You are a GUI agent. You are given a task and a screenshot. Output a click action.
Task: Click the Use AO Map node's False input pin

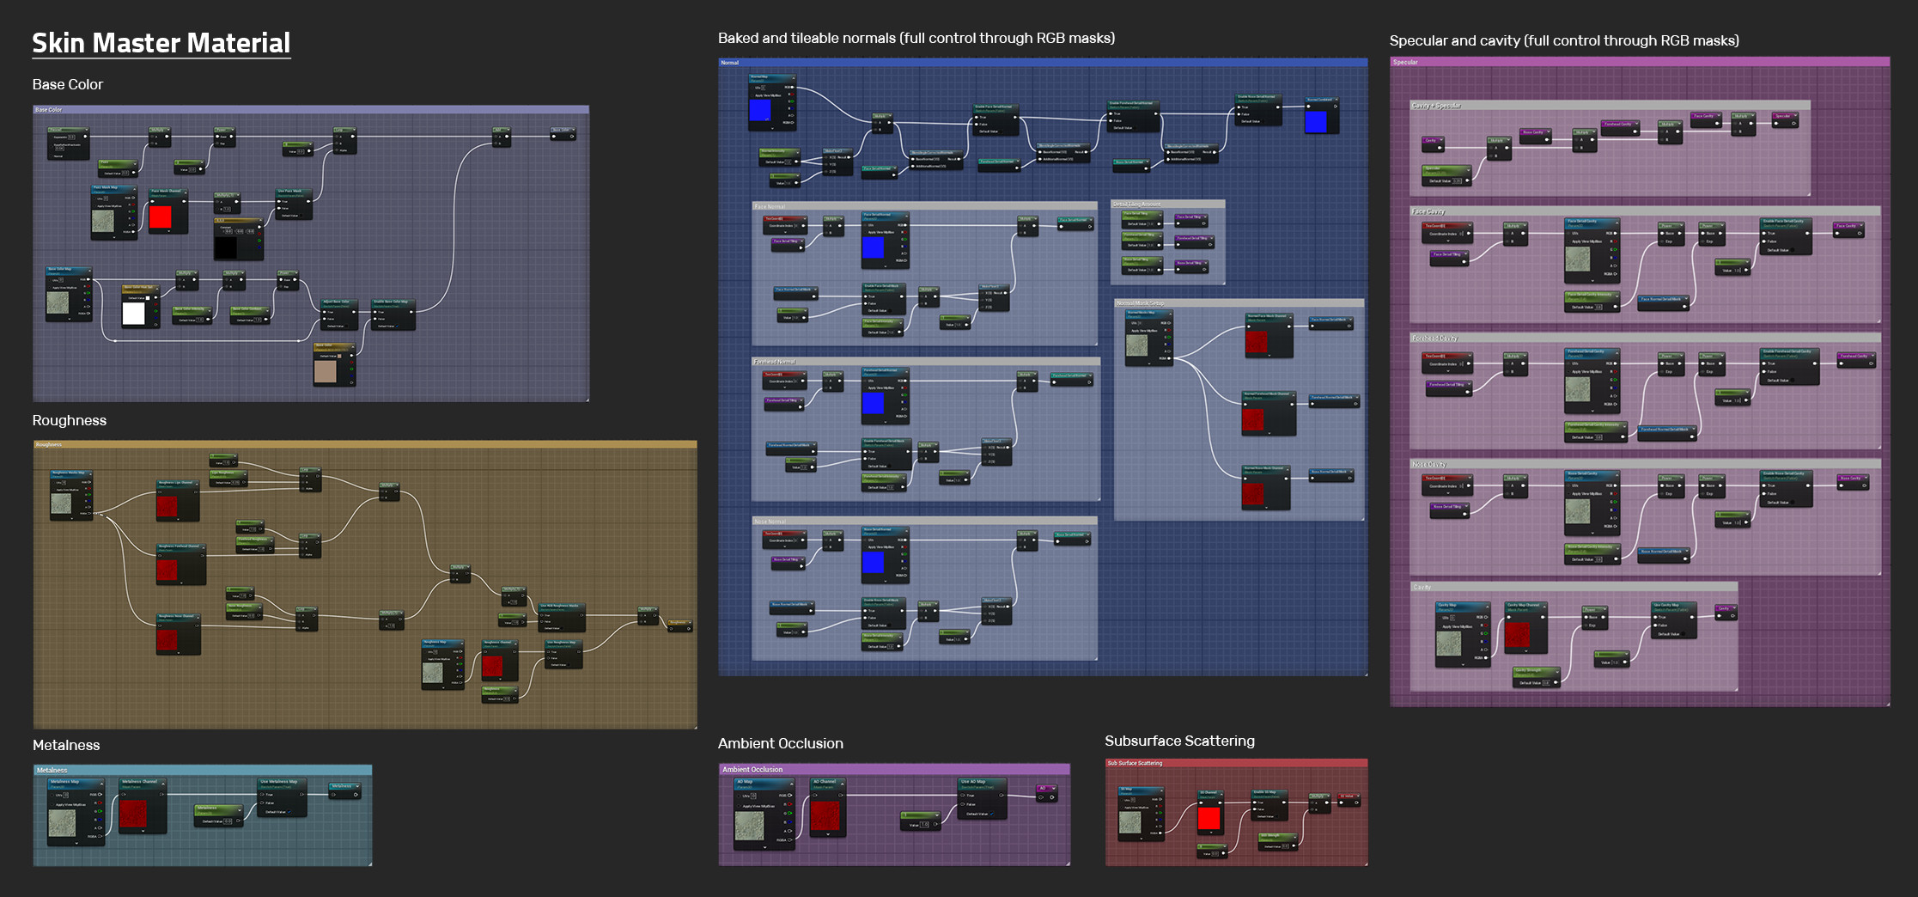point(962,804)
